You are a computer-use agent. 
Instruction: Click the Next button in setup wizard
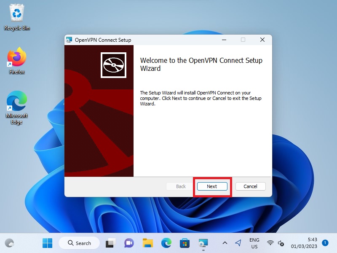pos(212,186)
